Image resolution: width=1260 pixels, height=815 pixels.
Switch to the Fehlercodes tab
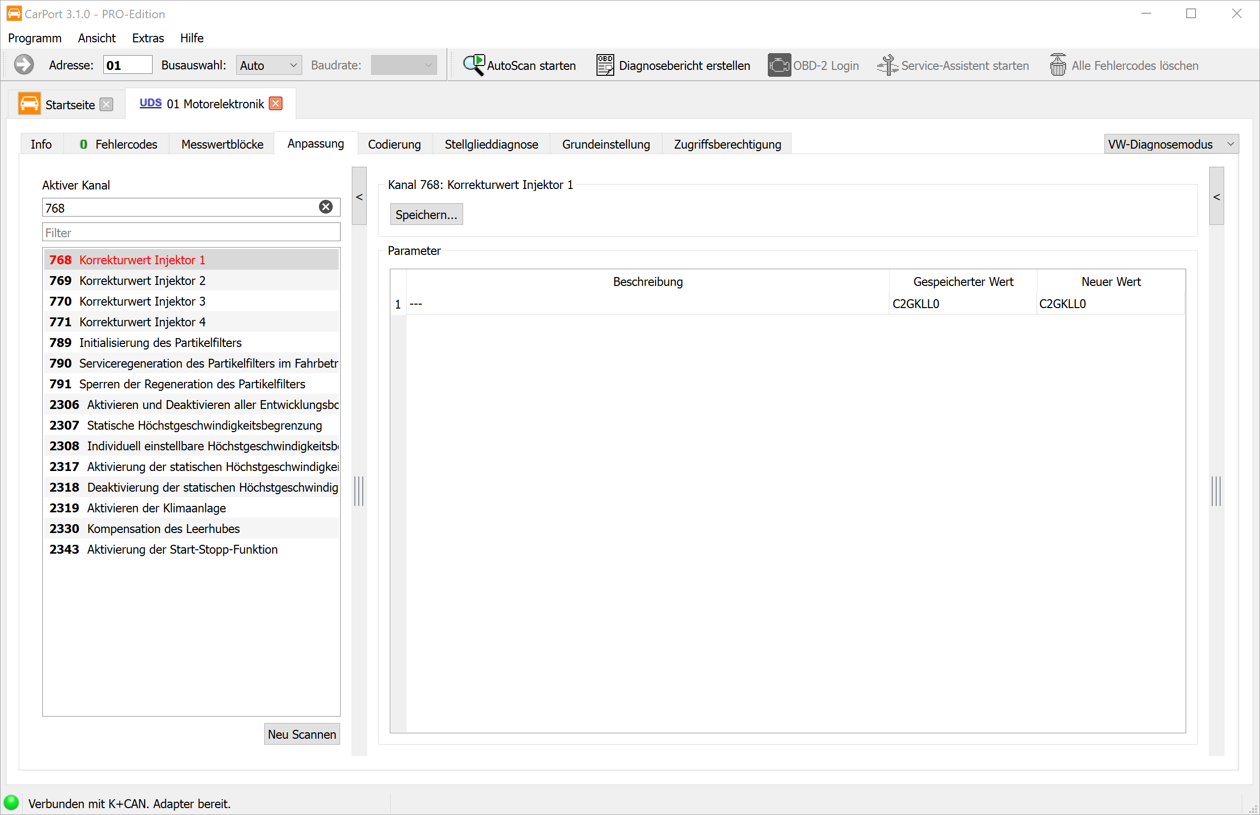coord(118,144)
